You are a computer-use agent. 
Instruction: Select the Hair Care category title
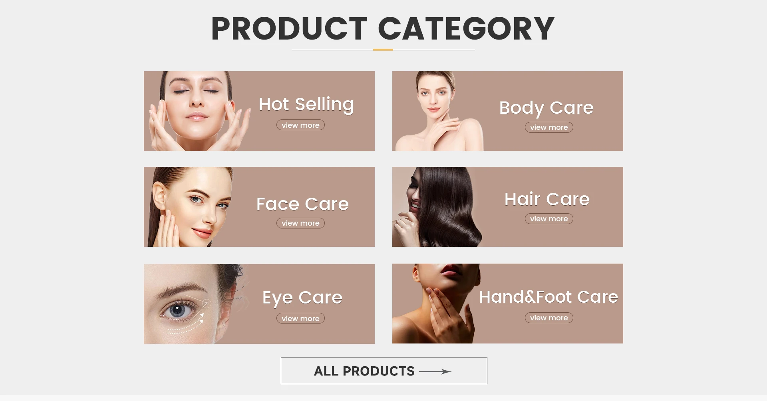[547, 199]
